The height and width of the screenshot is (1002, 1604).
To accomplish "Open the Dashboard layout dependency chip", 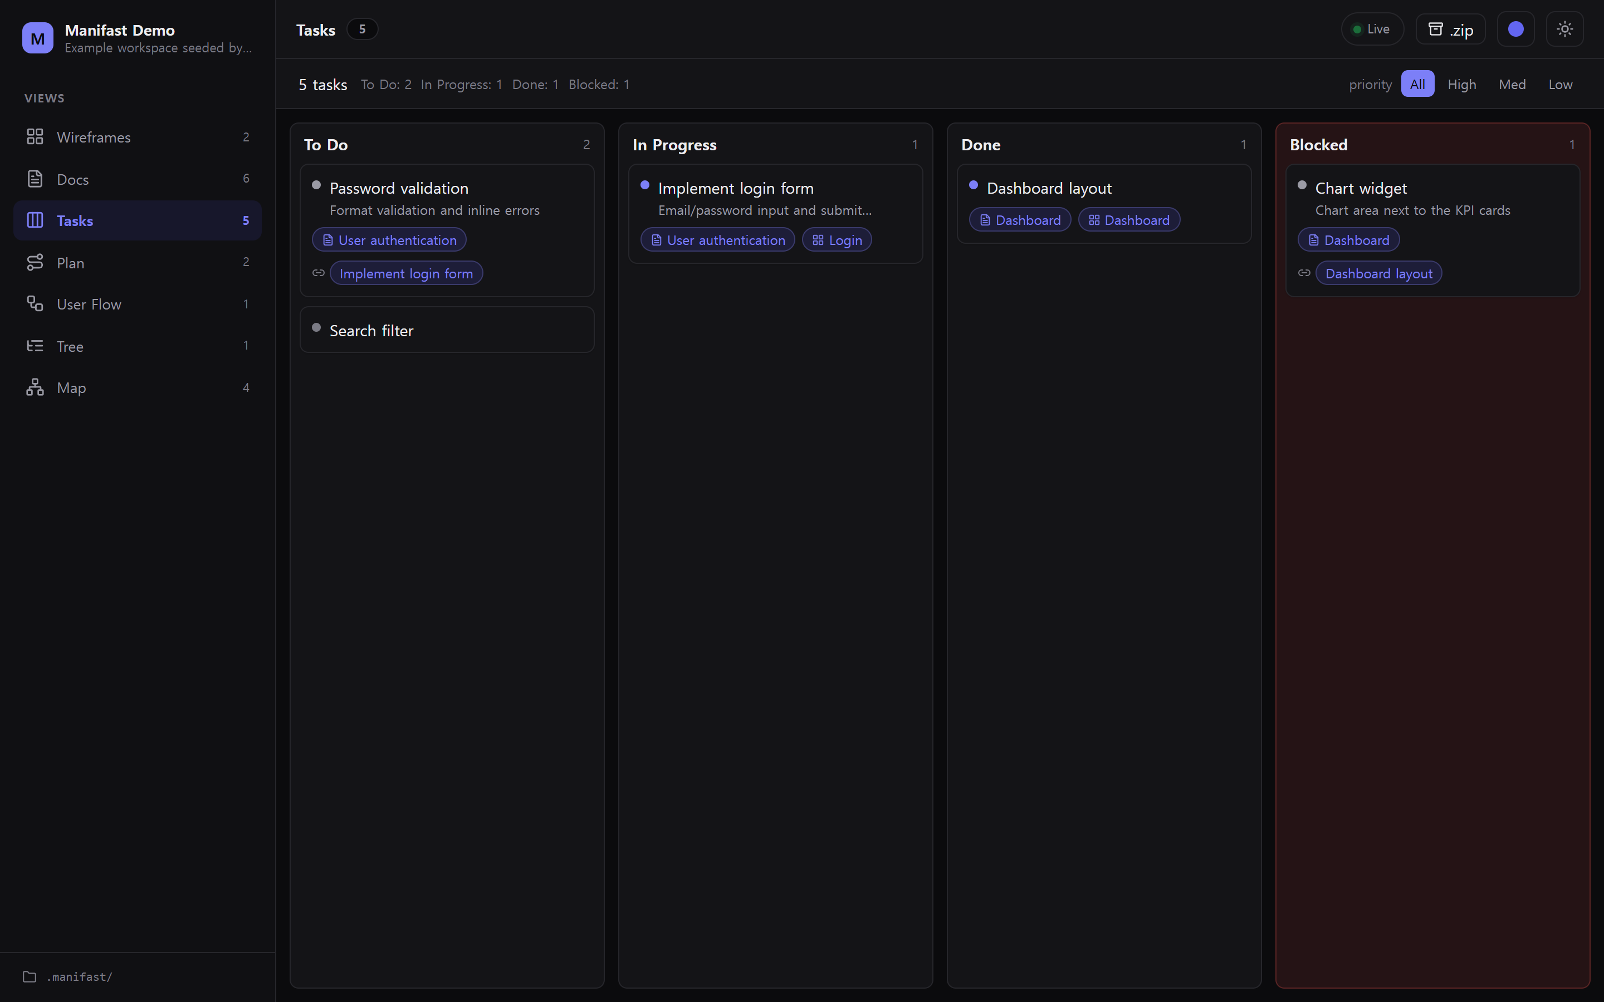I will tap(1378, 273).
